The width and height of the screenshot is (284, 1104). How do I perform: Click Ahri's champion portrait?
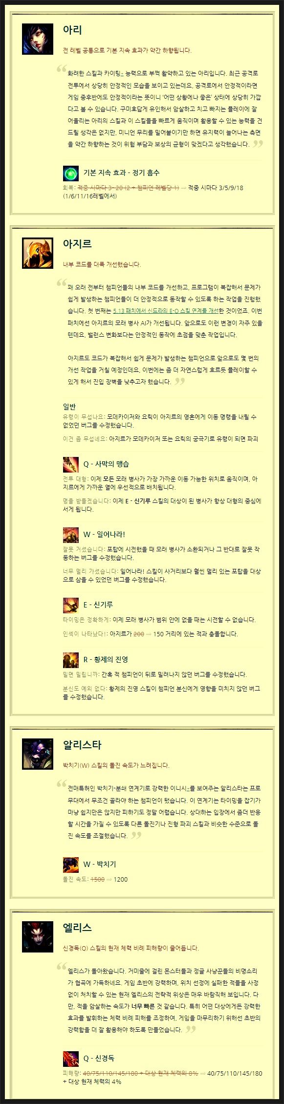tap(38, 39)
